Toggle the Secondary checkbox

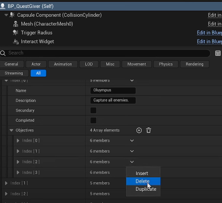(93, 110)
